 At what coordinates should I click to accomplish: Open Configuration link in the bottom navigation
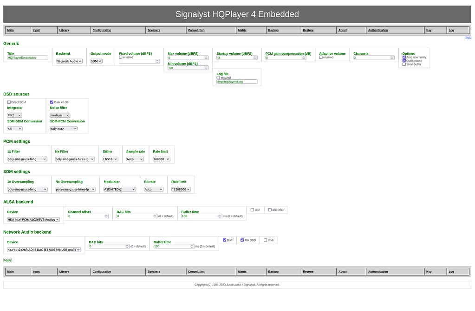pyautogui.click(x=102, y=272)
